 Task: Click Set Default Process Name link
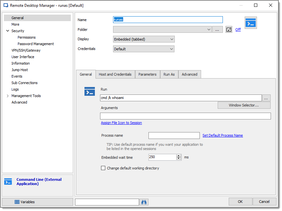tap(223, 135)
